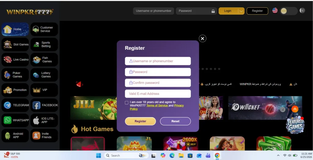313x160 pixels.
Task: Open the WHATSAPP link
Action: tap(15, 120)
